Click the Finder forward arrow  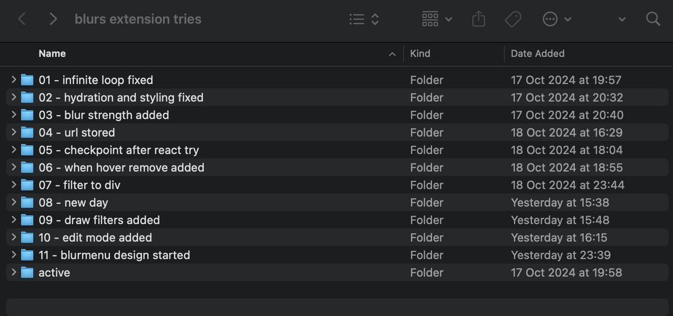click(x=53, y=19)
